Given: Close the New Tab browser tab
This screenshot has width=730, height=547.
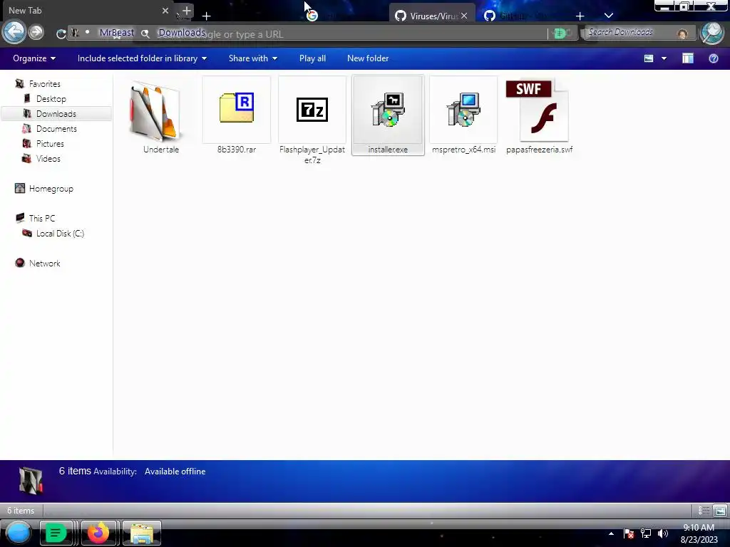Looking at the screenshot, I should (165, 10).
